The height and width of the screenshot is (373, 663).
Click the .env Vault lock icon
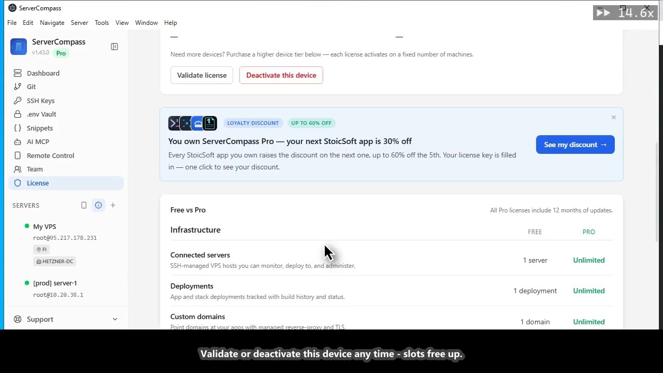[18, 114]
